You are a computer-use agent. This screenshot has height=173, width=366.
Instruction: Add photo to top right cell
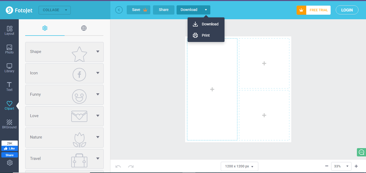[x=264, y=63]
